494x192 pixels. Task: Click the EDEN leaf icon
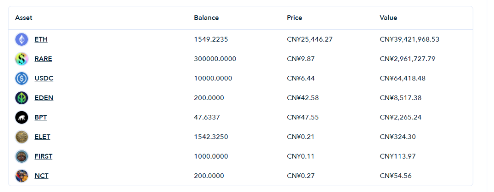point(22,98)
